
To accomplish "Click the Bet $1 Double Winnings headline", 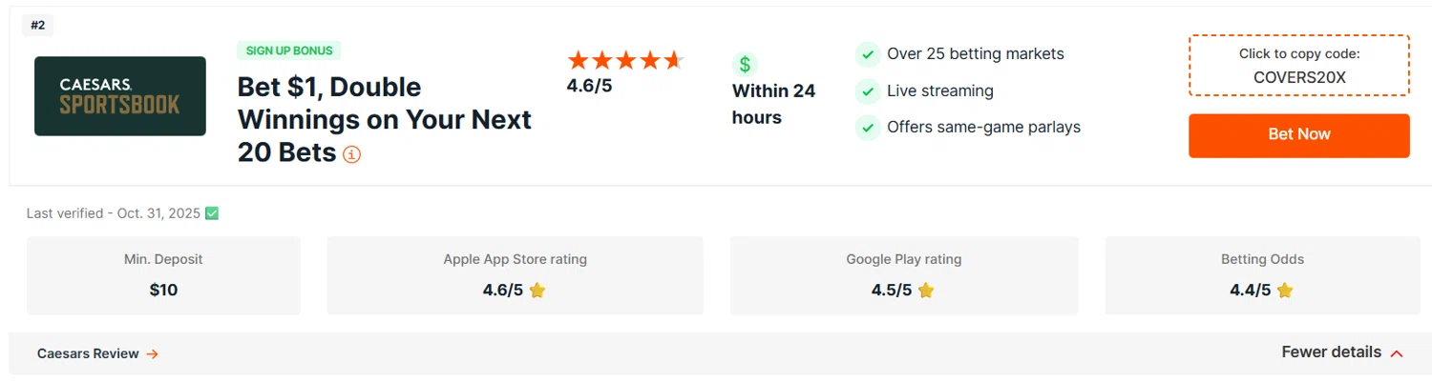I will pos(384,120).
